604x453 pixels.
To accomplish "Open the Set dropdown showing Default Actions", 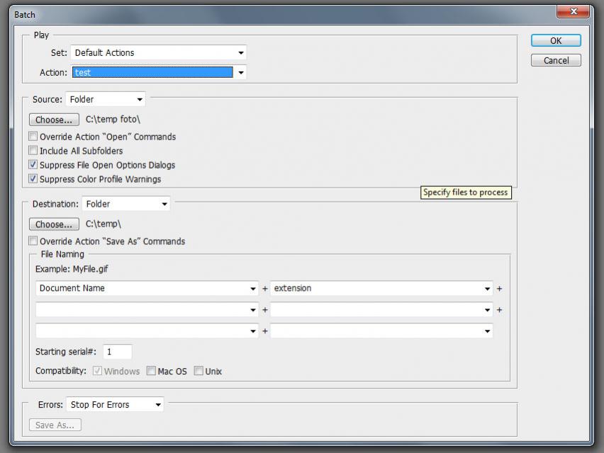I will [x=158, y=52].
